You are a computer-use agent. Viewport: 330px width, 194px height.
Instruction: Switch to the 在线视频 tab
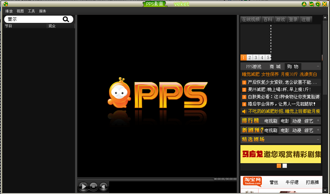click(x=251, y=19)
